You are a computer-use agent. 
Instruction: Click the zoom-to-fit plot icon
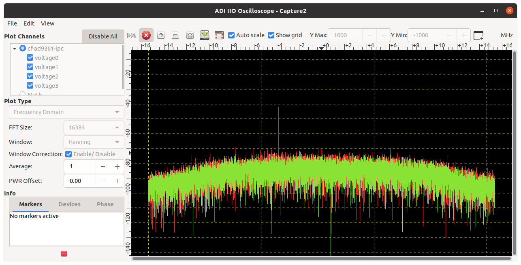(190, 36)
